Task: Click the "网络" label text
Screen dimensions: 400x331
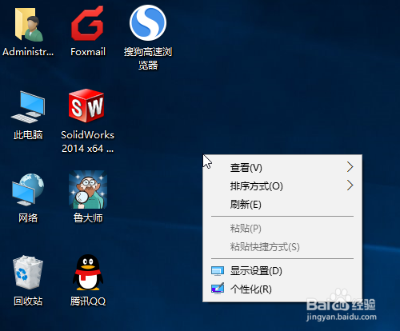Action: pyautogui.click(x=28, y=218)
